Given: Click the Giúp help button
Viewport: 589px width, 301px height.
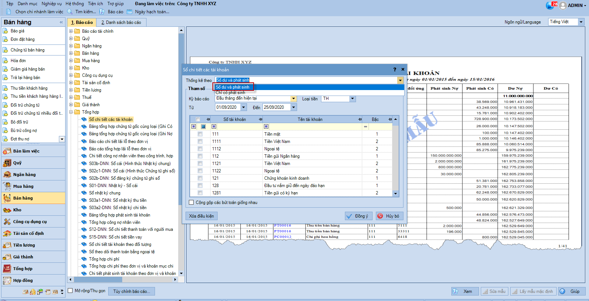Looking at the screenshot, I should coord(572,291).
